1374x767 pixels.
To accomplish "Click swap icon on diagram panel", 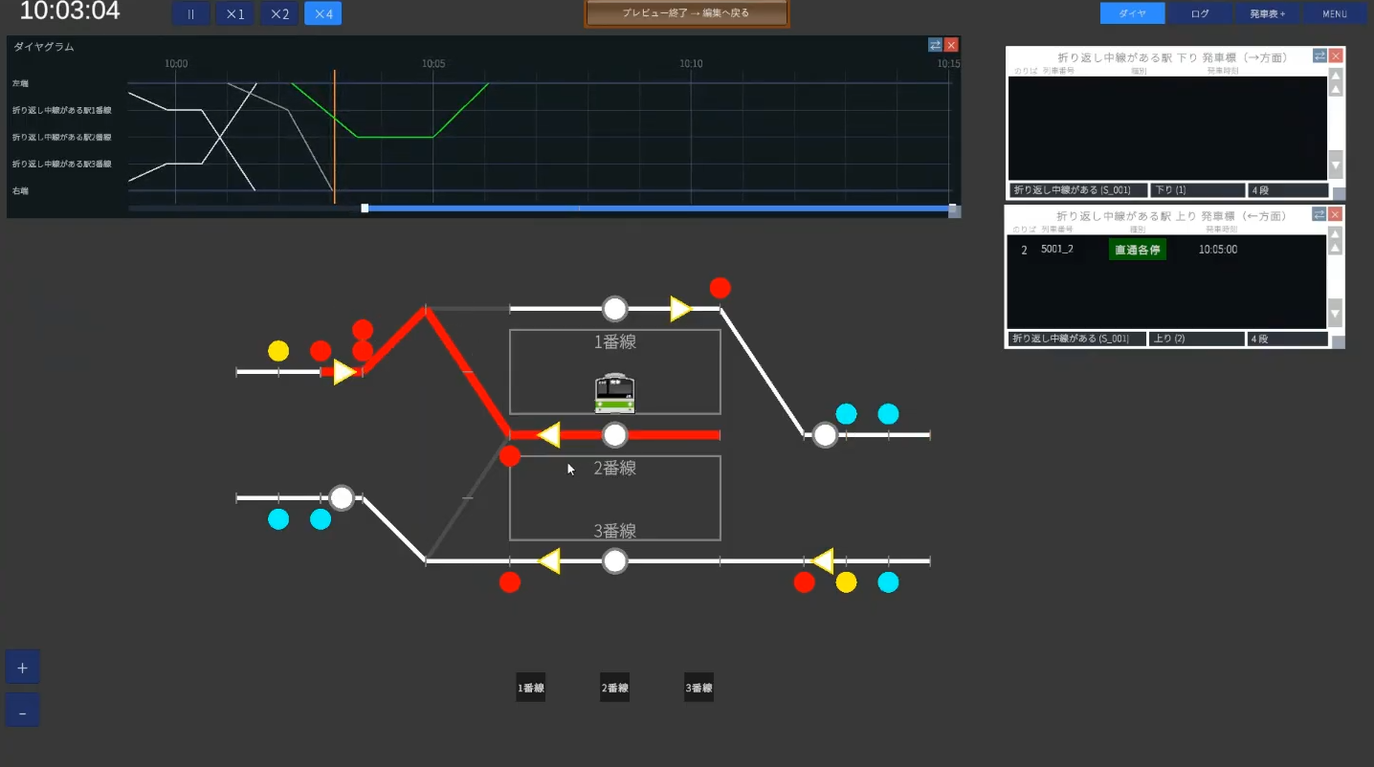I will pos(935,45).
